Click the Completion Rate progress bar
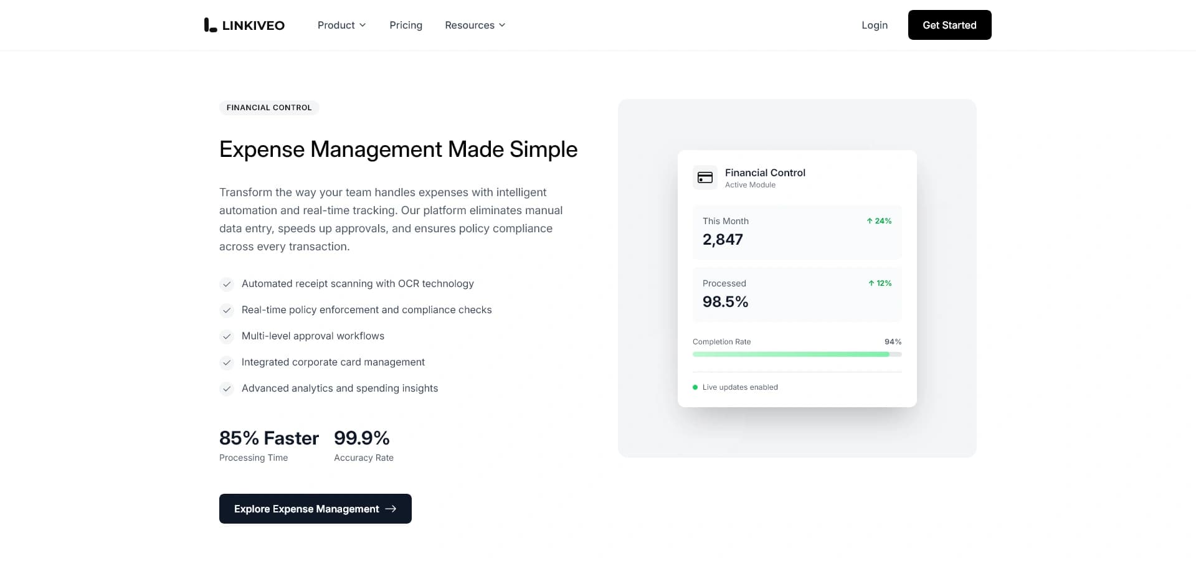 (x=797, y=354)
